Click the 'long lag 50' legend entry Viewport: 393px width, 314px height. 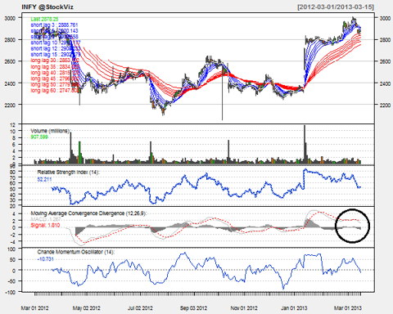click(55, 85)
